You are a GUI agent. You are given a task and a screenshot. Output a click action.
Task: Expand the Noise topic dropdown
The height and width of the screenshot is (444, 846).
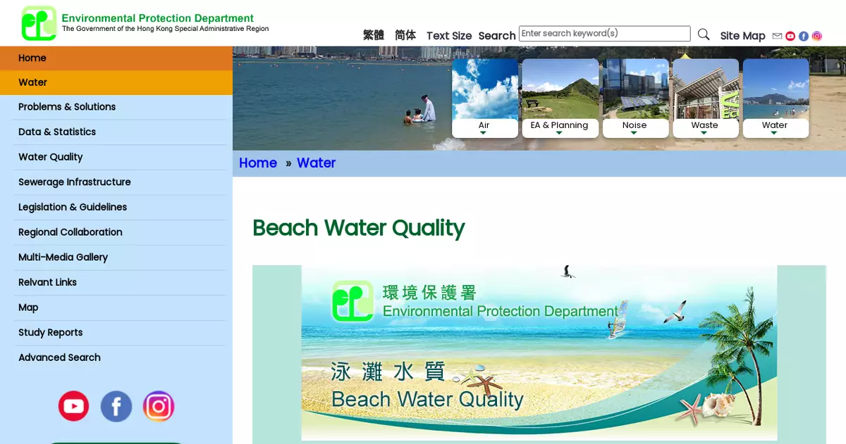tap(634, 127)
